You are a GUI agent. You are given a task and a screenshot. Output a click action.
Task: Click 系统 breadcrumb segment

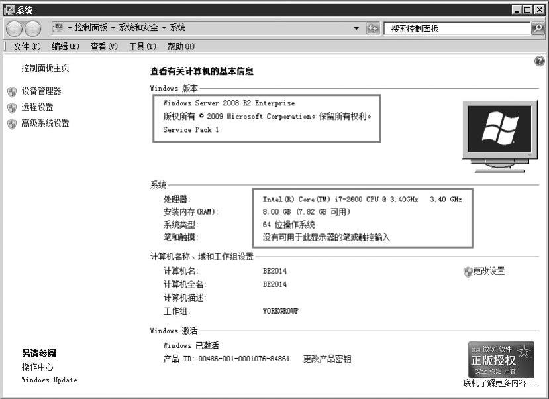tap(177, 28)
